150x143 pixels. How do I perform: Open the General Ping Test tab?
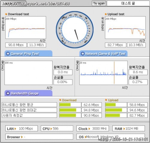(x=28, y=54)
